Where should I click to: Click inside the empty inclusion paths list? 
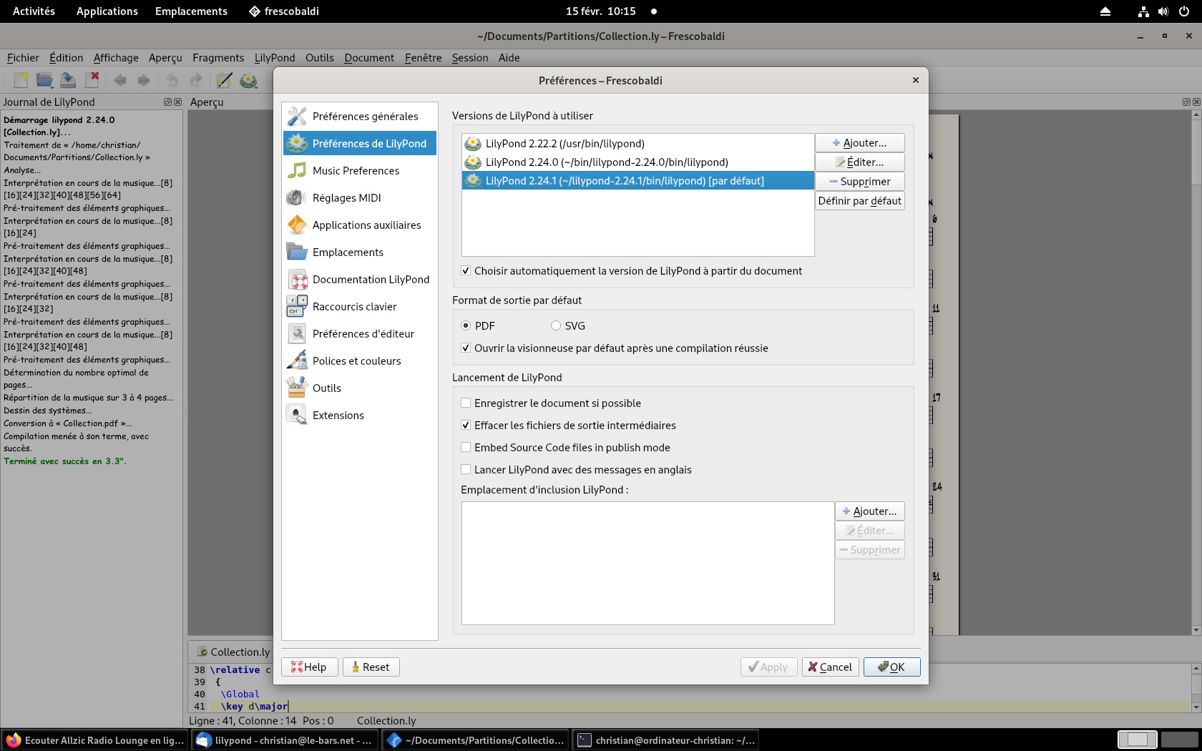point(648,563)
